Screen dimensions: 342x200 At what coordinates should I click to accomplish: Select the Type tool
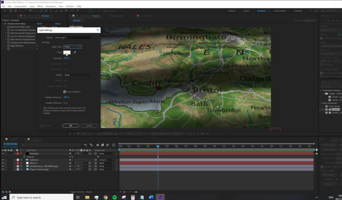coord(51,11)
